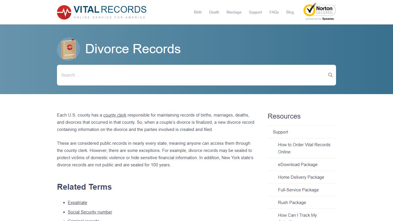
Task: Click the Vital Records logo
Action: click(x=102, y=12)
